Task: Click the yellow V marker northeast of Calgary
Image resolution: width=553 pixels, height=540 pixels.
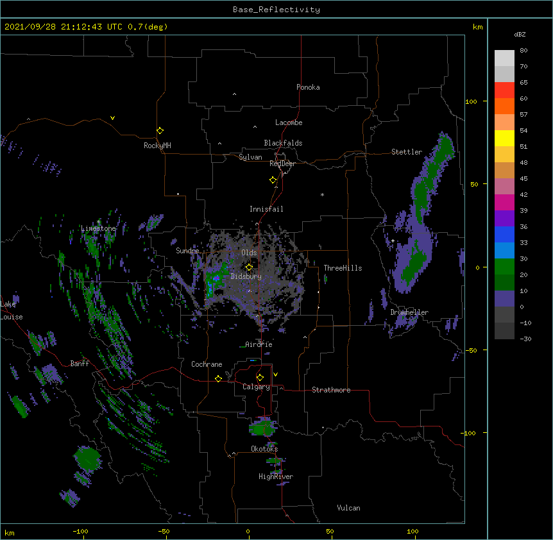Action: tap(275, 375)
